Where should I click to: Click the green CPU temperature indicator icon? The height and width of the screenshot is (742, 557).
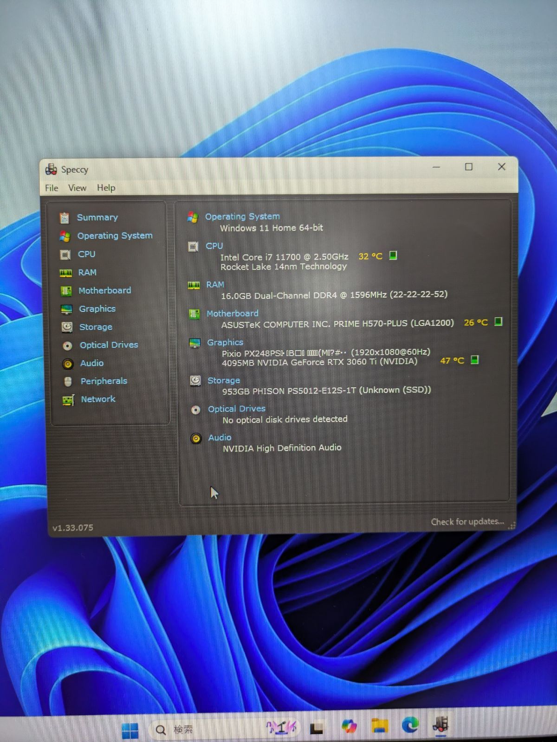(393, 256)
